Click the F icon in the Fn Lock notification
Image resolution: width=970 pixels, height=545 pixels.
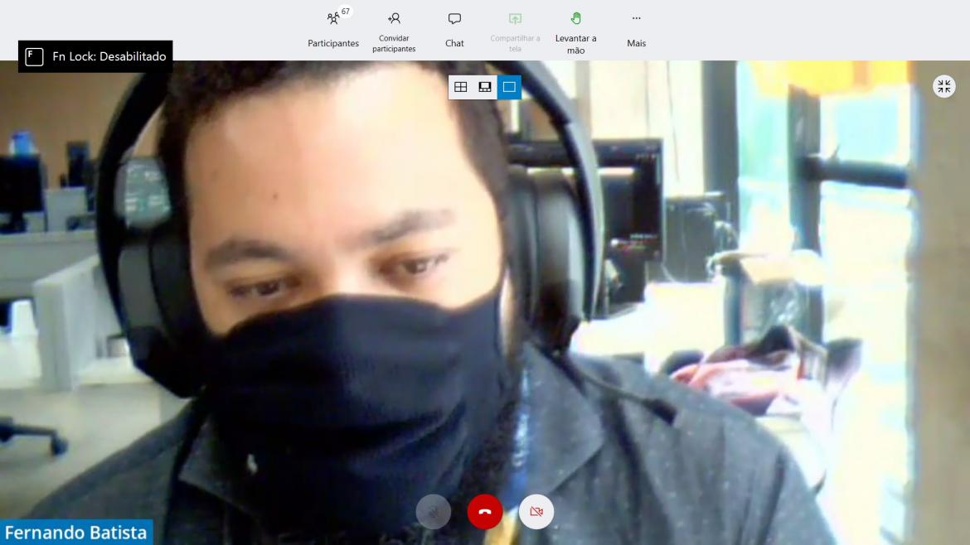point(34,56)
